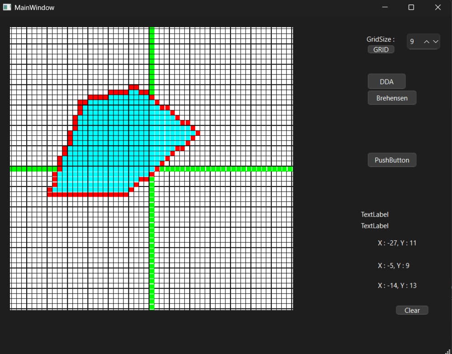Click the MainWindow app icon in title bar
452x354 pixels.
[7, 7]
